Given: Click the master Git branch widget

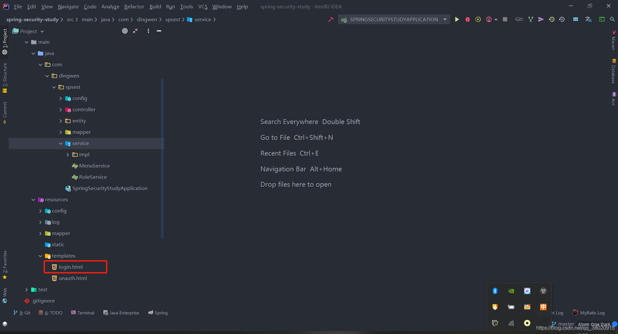Looking at the screenshot, I should [563, 324].
